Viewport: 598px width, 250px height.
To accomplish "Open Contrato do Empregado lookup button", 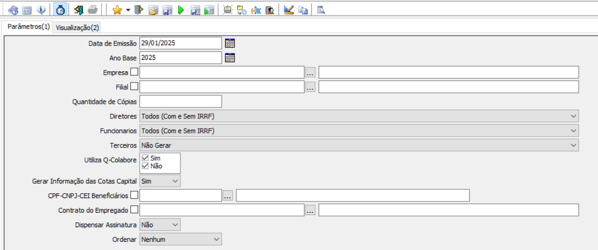I will [310, 210].
